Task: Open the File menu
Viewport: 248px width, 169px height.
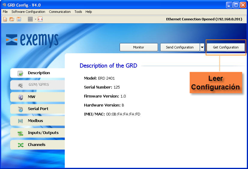Action: coord(5,12)
